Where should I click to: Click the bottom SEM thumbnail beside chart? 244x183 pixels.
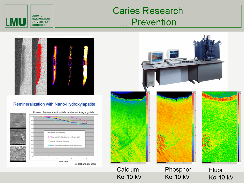tap(18, 153)
